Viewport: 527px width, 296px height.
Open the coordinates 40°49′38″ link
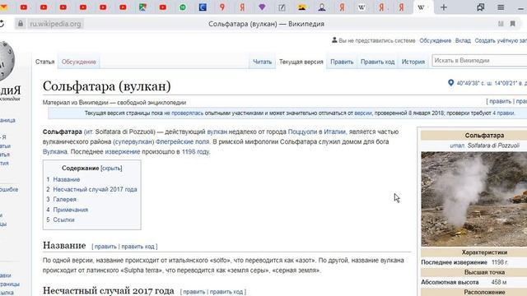(492, 83)
